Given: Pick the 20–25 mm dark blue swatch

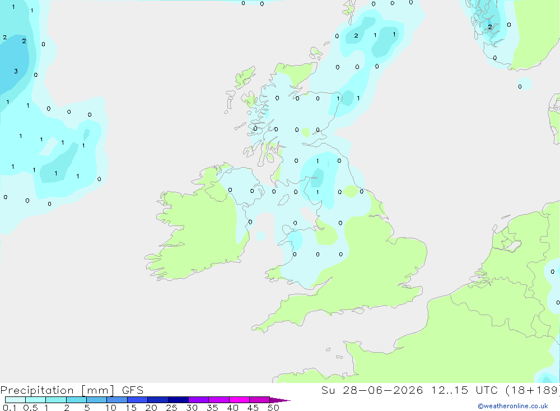Looking at the screenshot, I should [158, 400].
